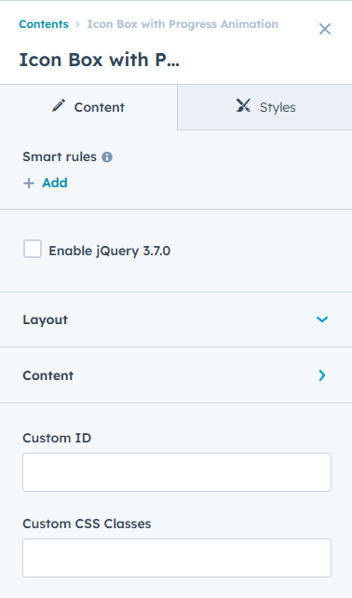Focus the Custom CSS Classes field
Screen dimensions: 352x598
[177, 558]
